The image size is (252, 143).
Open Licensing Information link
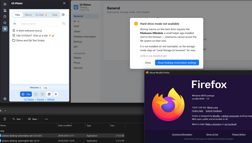182,135
